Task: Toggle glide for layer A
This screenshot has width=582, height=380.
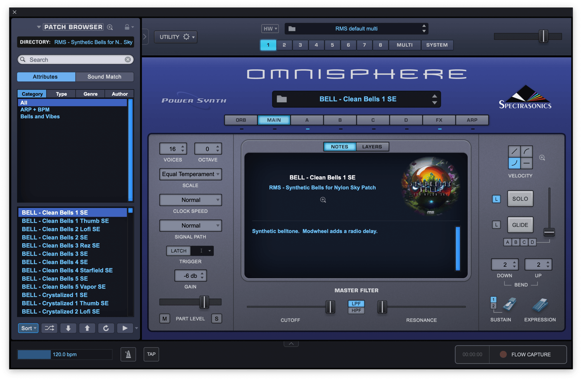Action: pyautogui.click(x=508, y=242)
